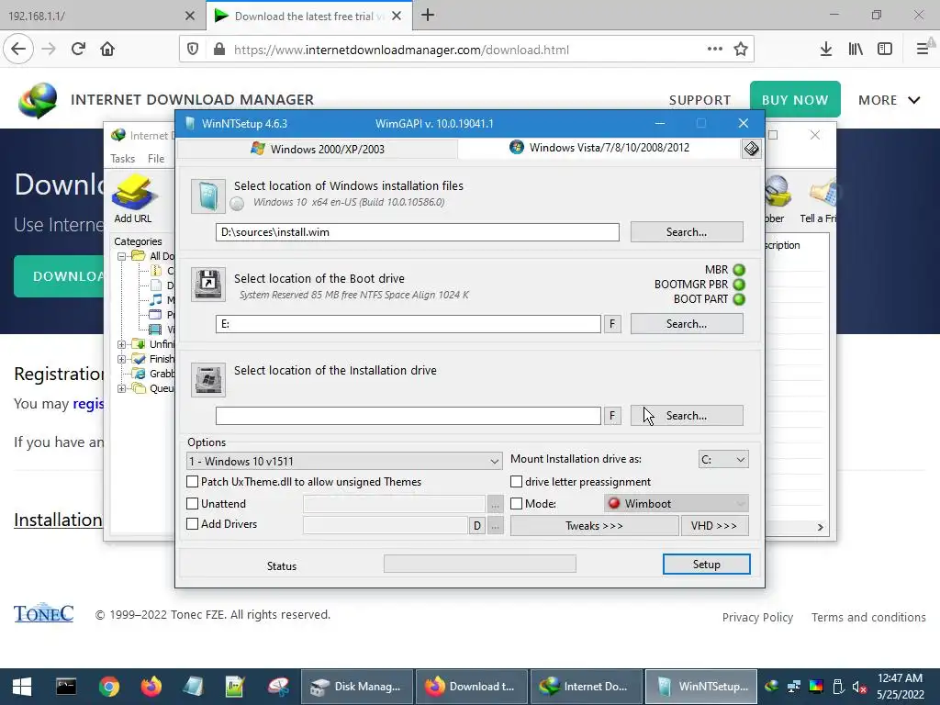Open the Tweaks >>> panel
The width and height of the screenshot is (940, 705).
594,526
